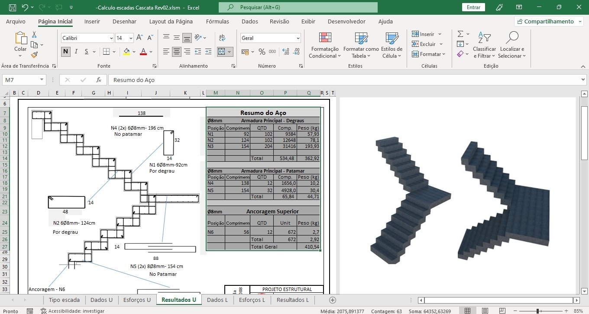Open Classificar e Filtrar

484,45
